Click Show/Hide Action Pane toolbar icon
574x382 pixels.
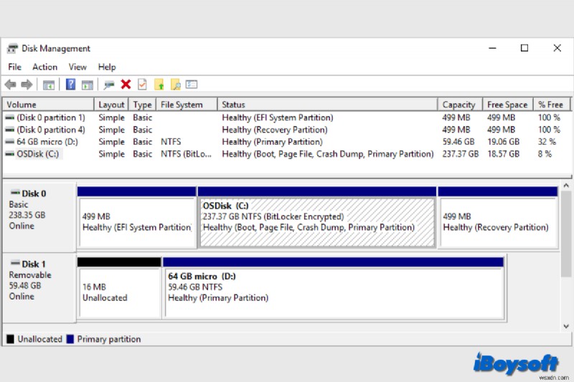tap(87, 85)
